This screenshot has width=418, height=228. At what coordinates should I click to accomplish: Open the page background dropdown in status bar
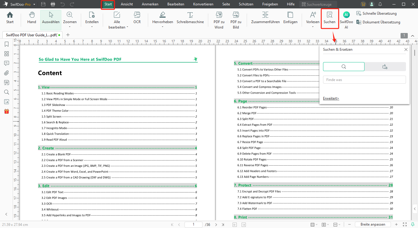click(x=314, y=224)
